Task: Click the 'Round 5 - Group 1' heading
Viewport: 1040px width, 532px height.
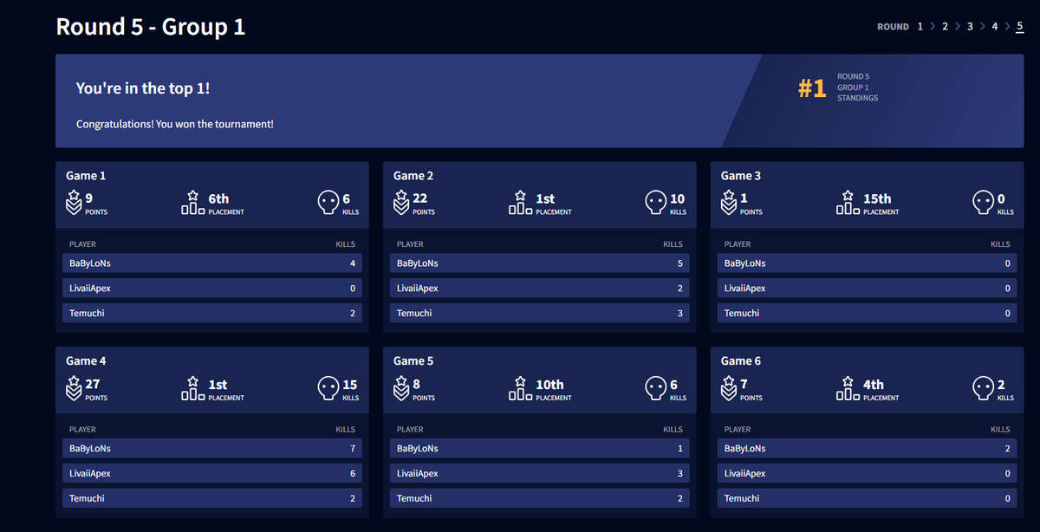Action: click(151, 27)
